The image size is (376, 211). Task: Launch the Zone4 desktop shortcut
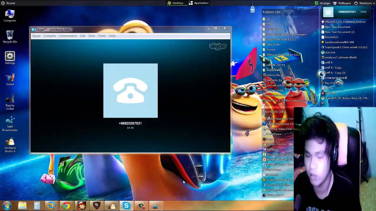10,79
